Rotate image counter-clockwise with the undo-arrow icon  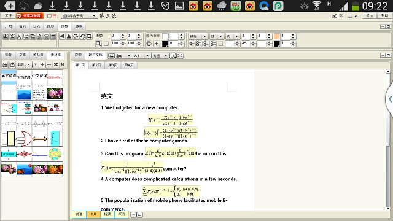click(x=82, y=36)
